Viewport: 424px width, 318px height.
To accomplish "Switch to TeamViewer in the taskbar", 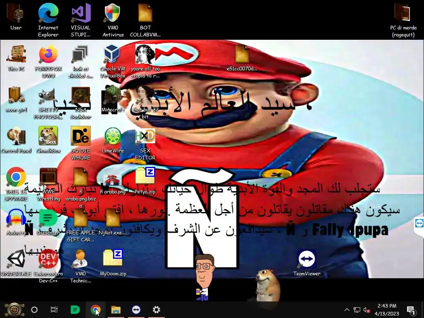I will (136, 310).
